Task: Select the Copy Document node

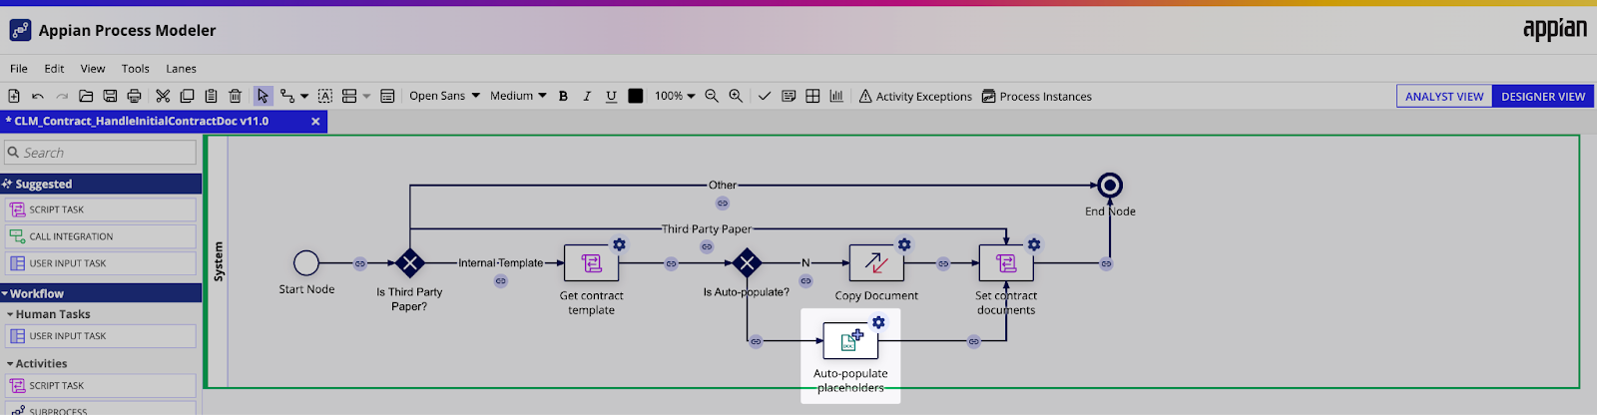Action: pos(876,262)
